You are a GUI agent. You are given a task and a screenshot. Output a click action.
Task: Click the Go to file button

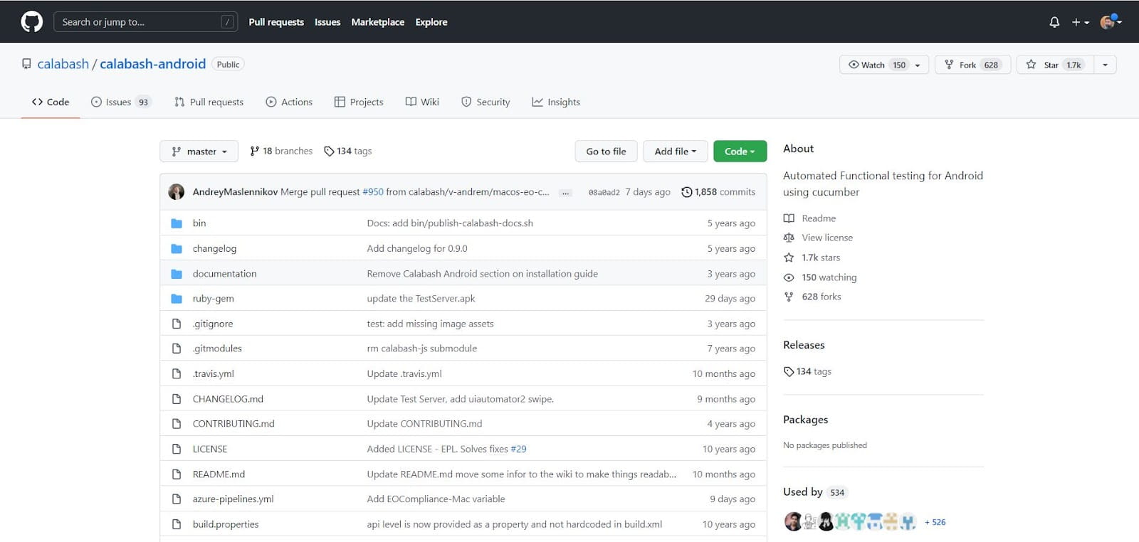tap(606, 152)
